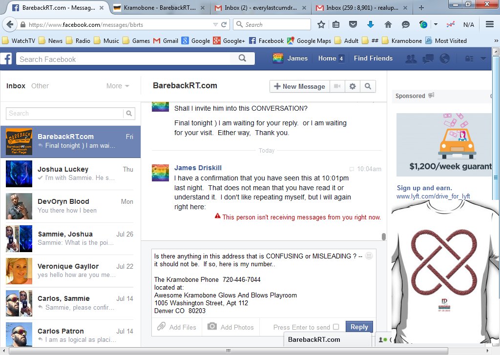Reload the page with the refresh icon
The width and height of the screenshot is (500, 355).
pos(224,24)
